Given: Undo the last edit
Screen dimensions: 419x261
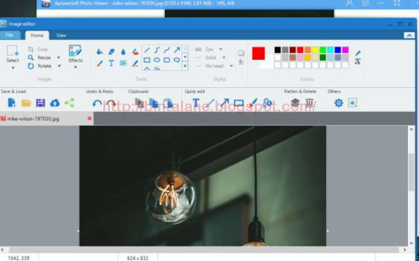Looking at the screenshot, I should (x=97, y=103).
